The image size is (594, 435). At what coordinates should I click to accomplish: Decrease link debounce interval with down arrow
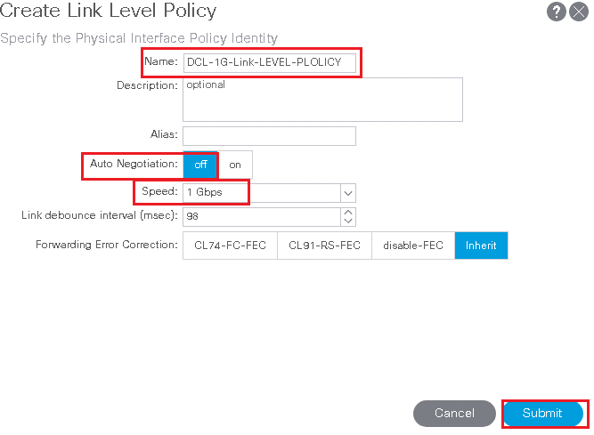point(348,221)
